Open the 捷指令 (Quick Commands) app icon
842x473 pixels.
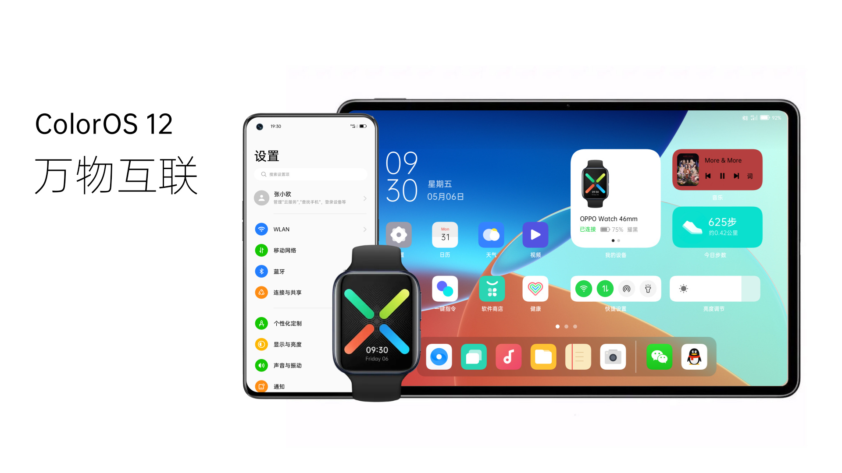pyautogui.click(x=442, y=288)
